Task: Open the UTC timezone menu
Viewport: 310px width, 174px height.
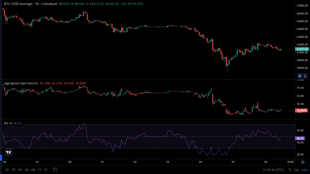Action: pyautogui.click(x=273, y=170)
